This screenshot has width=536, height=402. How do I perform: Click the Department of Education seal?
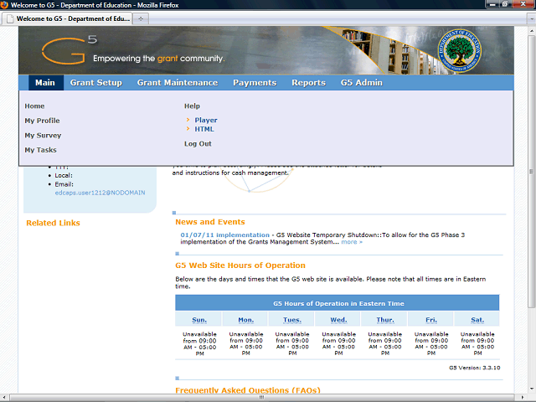click(462, 51)
